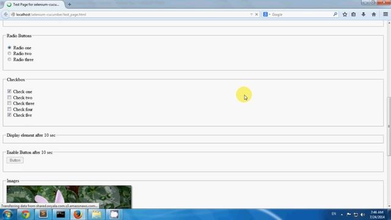Stop page loading with the X button
391x220 pixels.
coord(257,15)
